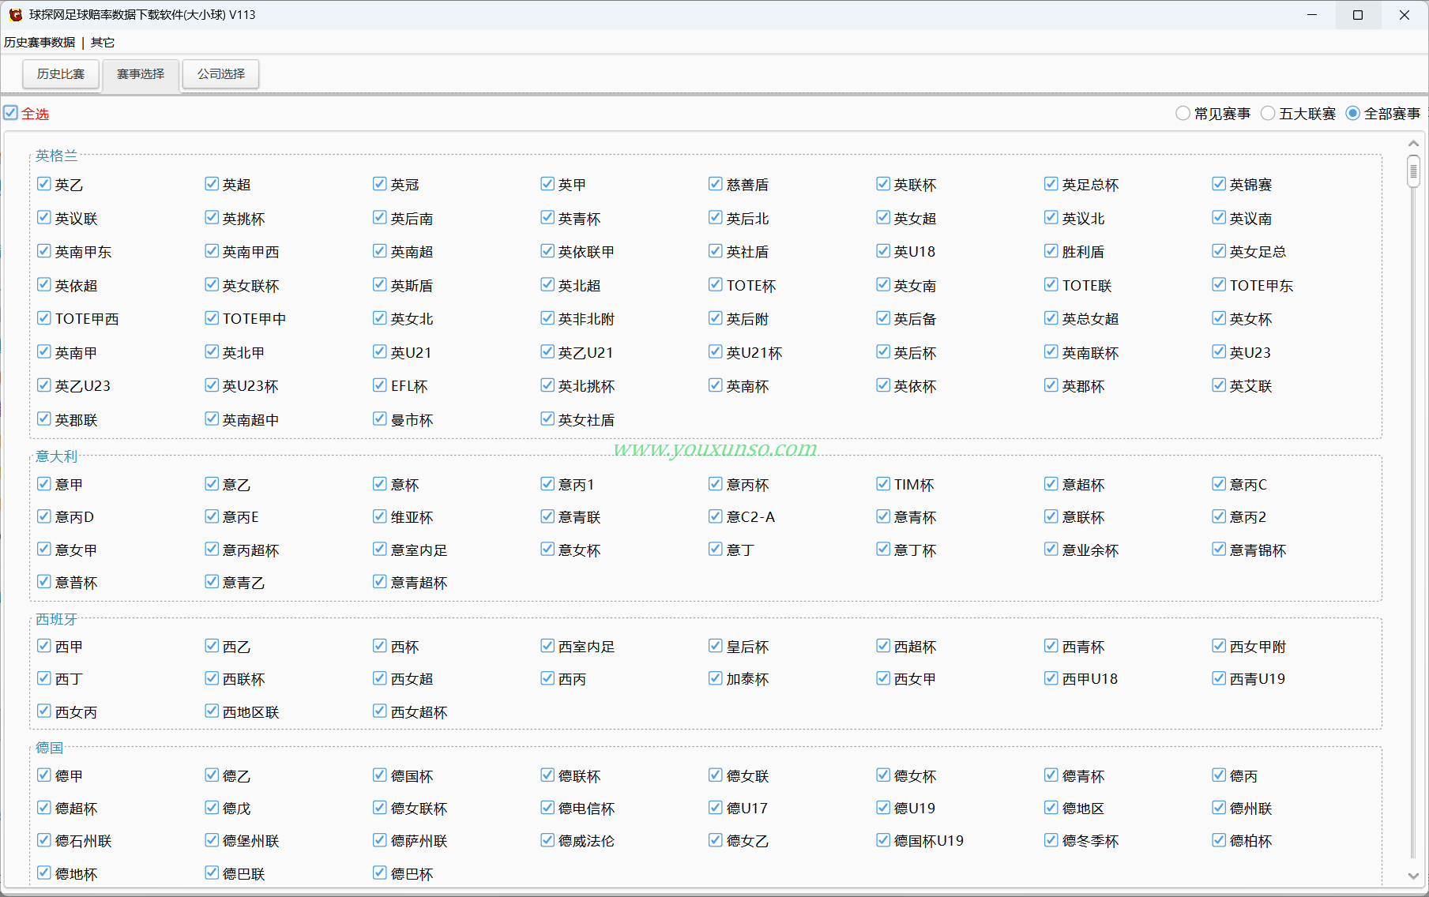The image size is (1429, 897).
Task: Select the 五大联赛 radio button
Action: pos(1268,114)
